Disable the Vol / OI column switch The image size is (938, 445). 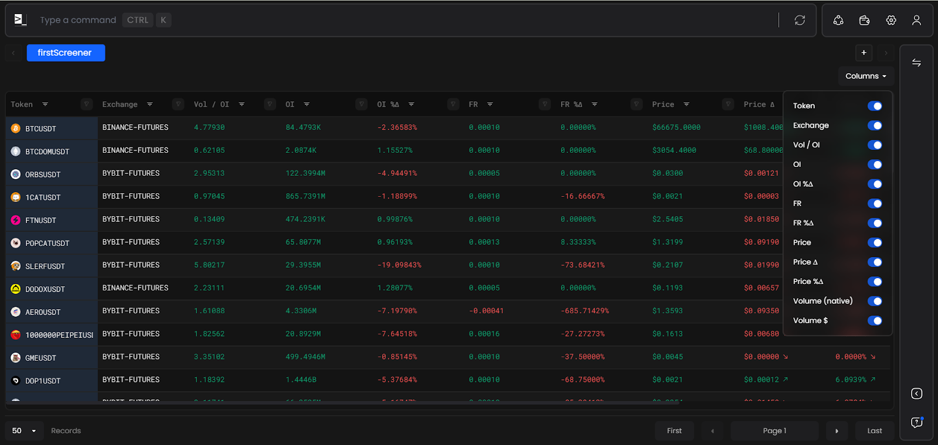pyautogui.click(x=875, y=145)
